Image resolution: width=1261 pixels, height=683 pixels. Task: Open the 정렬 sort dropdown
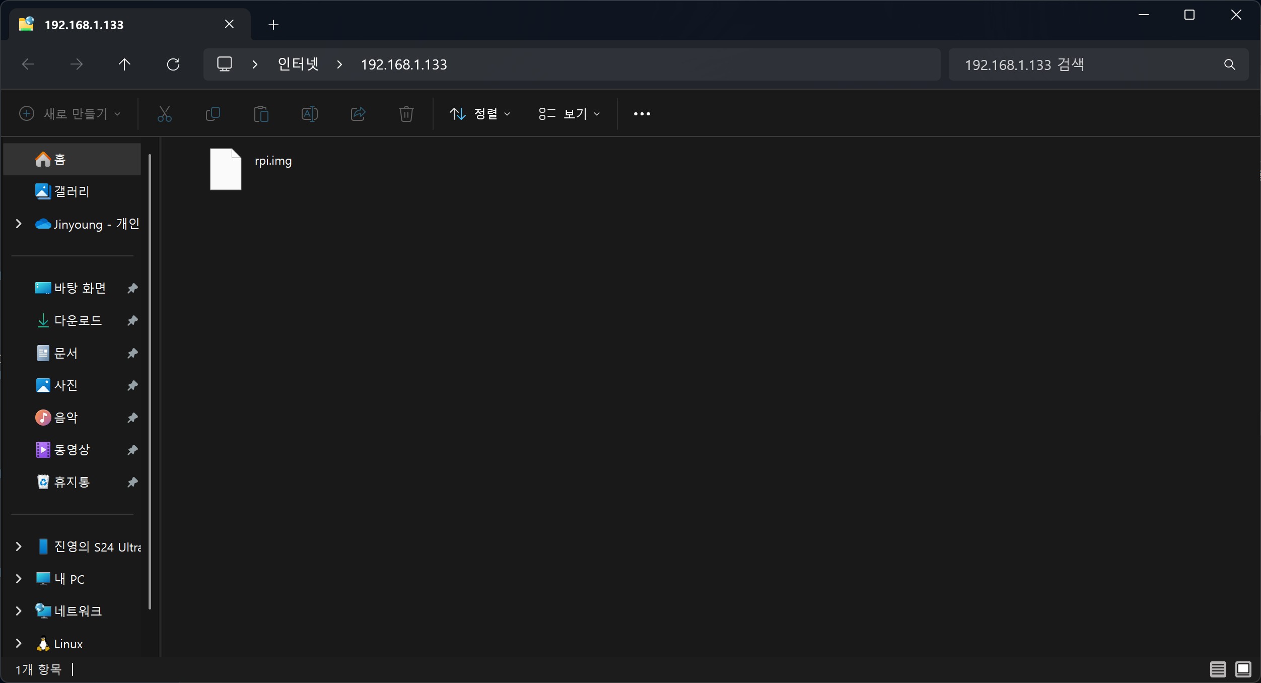pos(480,114)
